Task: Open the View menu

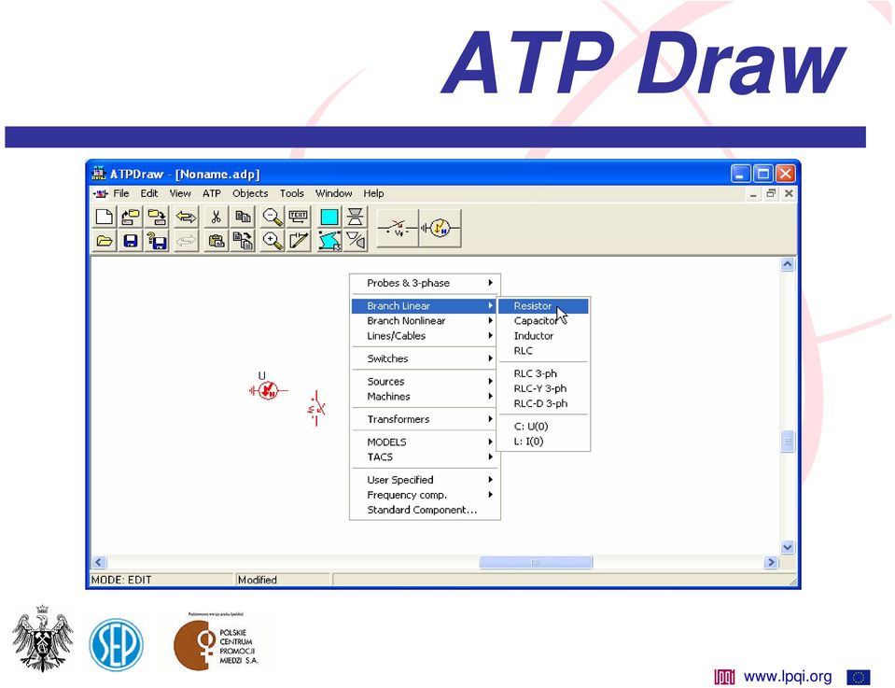Action: pos(180,193)
